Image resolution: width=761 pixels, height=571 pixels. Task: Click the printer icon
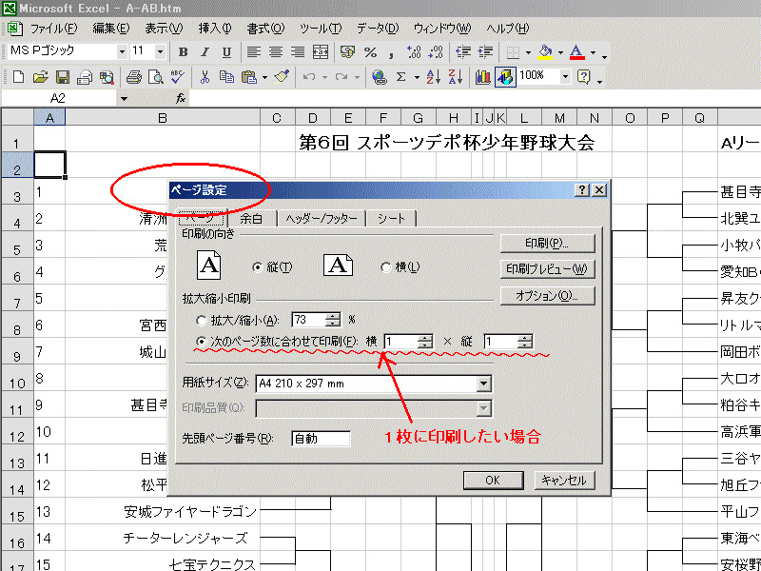pyautogui.click(x=134, y=77)
